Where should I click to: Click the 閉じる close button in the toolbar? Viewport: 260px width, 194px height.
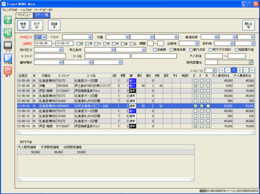coord(249,25)
